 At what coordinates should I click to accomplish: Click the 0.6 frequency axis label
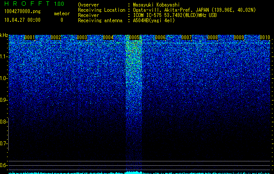[x=3, y=165]
